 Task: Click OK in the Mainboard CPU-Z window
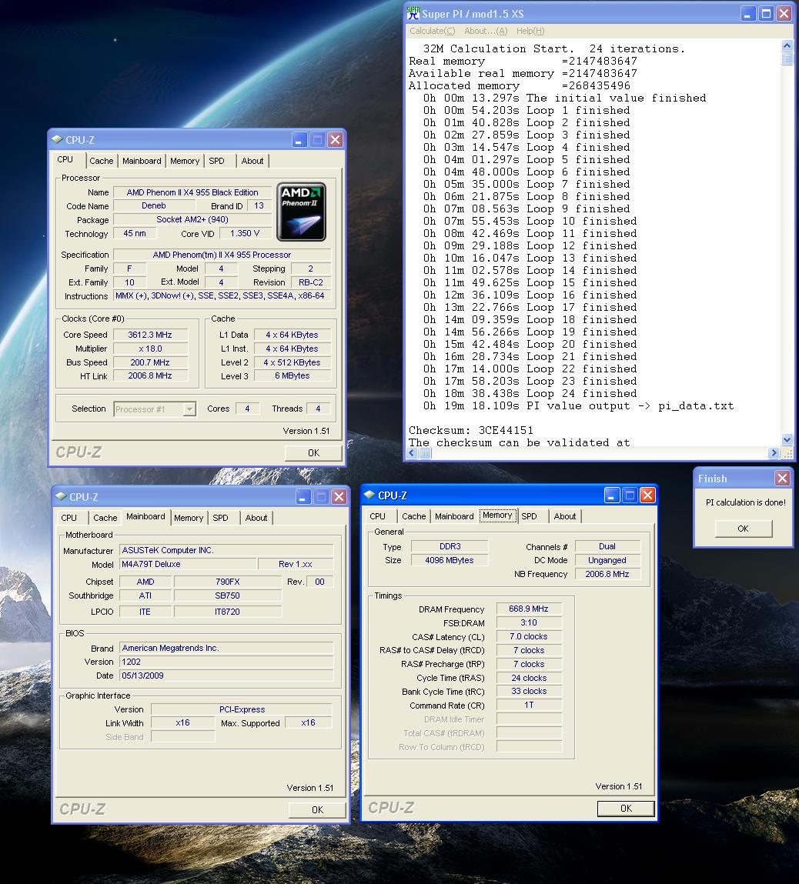click(x=317, y=809)
